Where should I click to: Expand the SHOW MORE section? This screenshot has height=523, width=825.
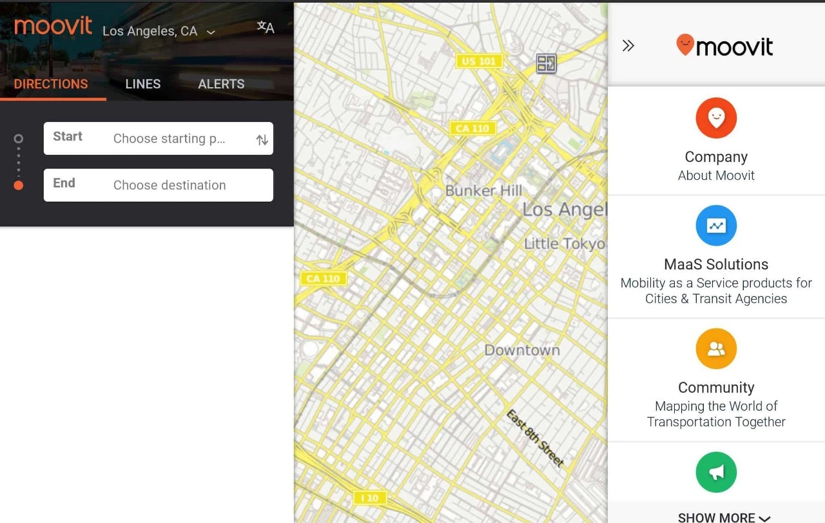click(x=724, y=517)
